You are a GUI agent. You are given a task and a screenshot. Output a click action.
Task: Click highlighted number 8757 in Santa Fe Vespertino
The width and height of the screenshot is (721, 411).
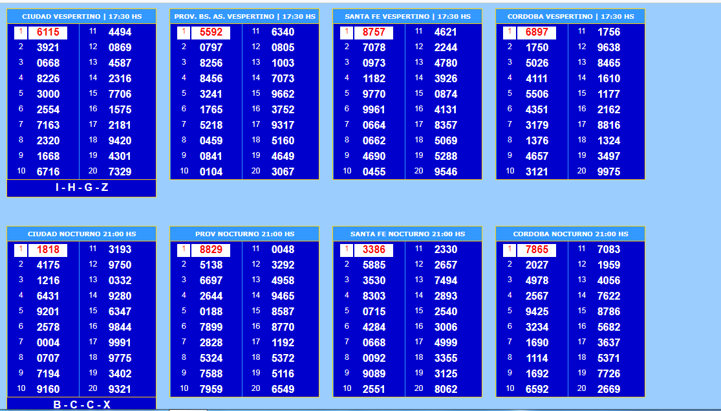[374, 32]
